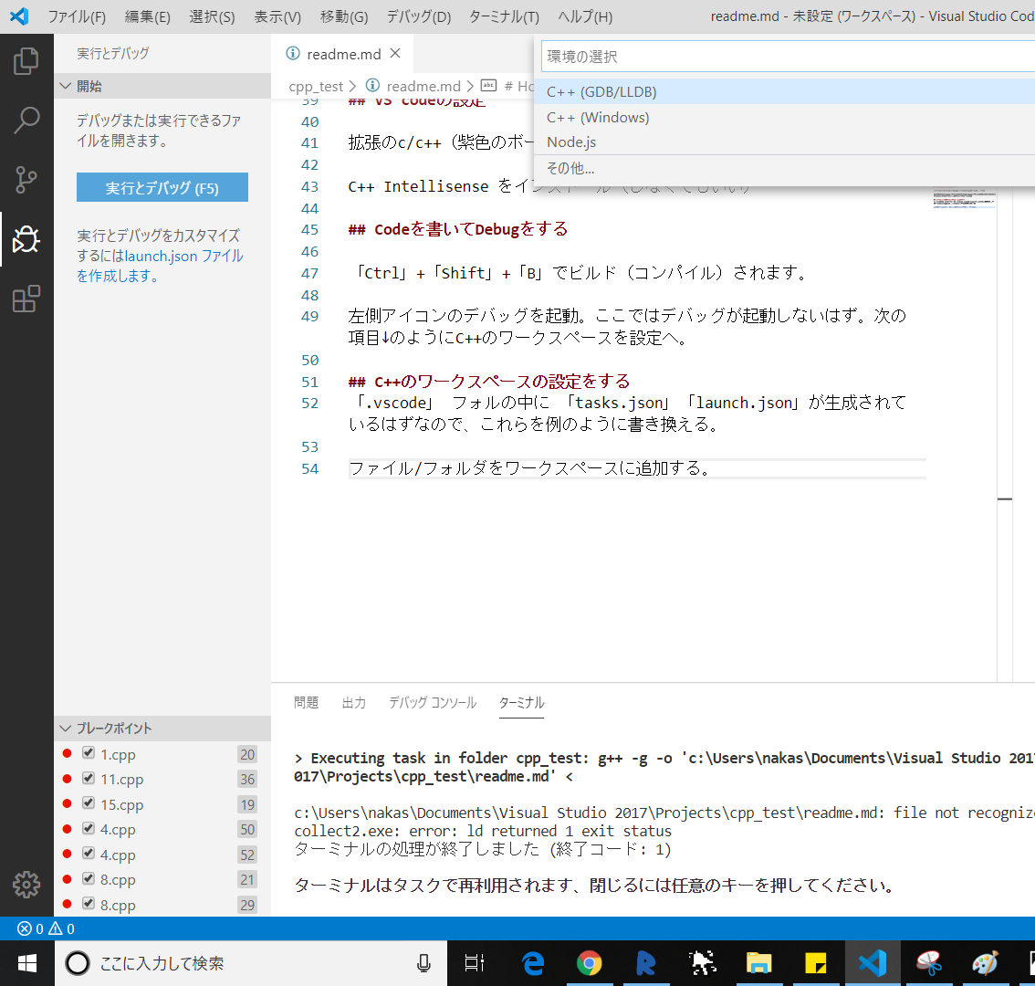1035x986 pixels.
Task: Launch Microsoft Edge from the taskbar
Action: click(x=533, y=963)
